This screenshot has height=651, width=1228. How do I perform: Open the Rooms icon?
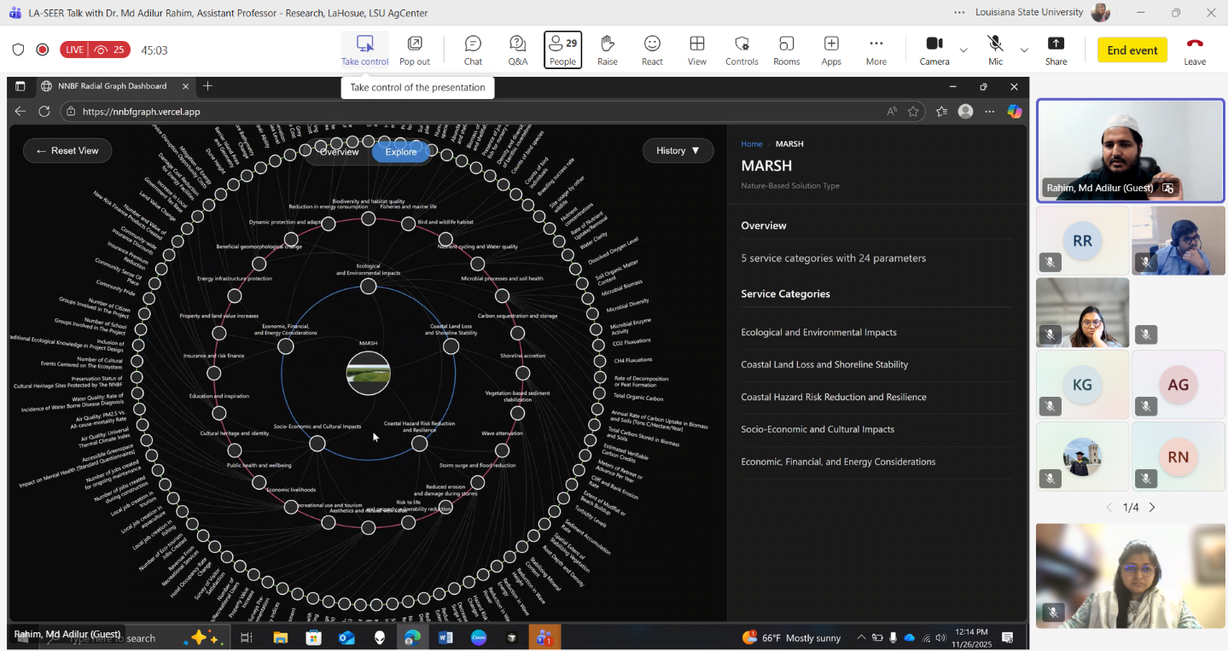(786, 49)
